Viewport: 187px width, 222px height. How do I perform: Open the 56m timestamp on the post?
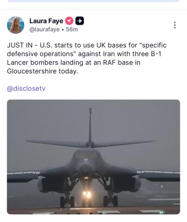pos(72,29)
